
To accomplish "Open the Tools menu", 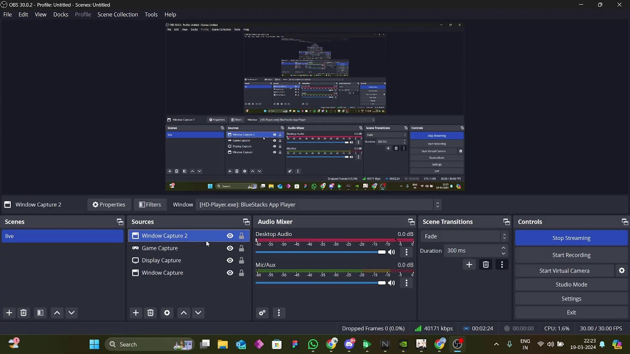I will [x=151, y=14].
